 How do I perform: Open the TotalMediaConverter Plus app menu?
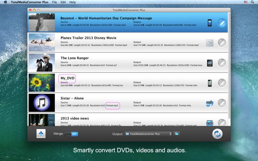click(x=30, y=2)
